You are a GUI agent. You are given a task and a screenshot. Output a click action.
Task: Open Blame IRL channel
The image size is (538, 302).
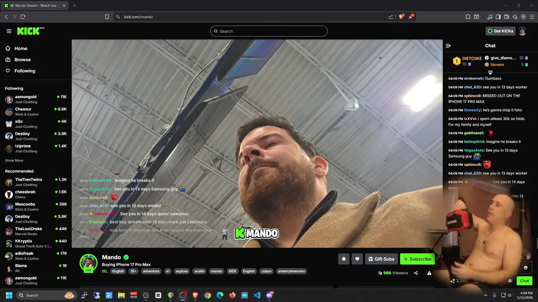pos(36,268)
